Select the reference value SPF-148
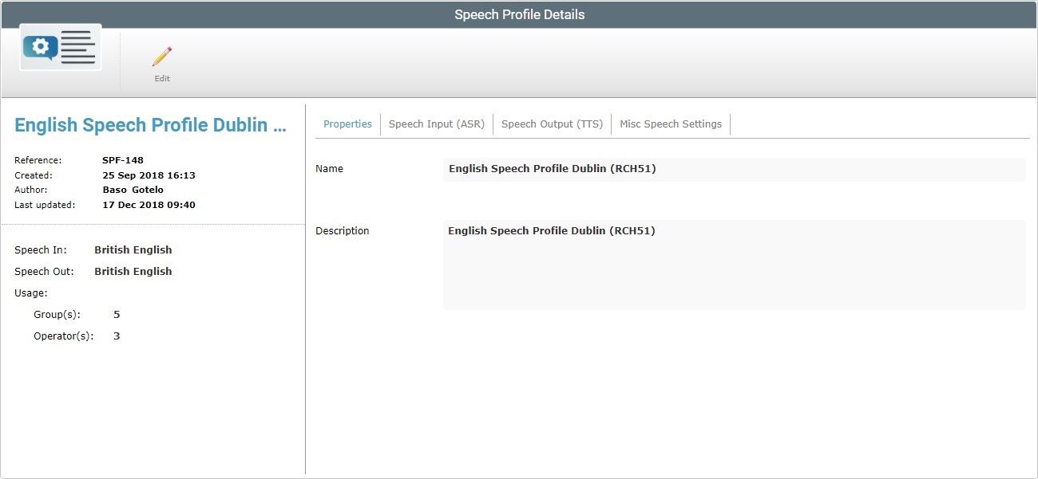Viewport: 1038px width, 479px height. (125, 159)
